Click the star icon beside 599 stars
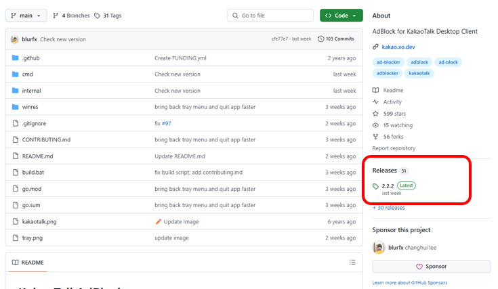This screenshot has width=498, height=289. tap(375, 114)
